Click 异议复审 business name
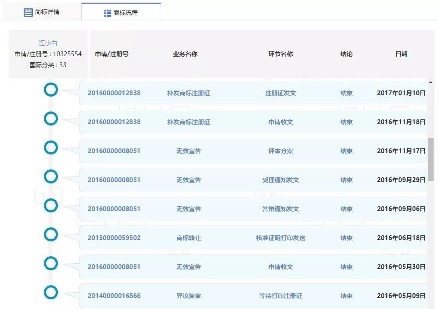Screen dimensions: 438x309 coord(189,296)
